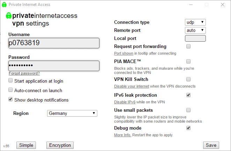Uncheck Debug mode
The height and width of the screenshot is (151, 231).
[188, 128]
